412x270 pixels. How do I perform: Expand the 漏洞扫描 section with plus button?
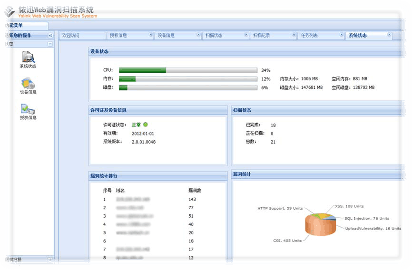[x=50, y=260]
